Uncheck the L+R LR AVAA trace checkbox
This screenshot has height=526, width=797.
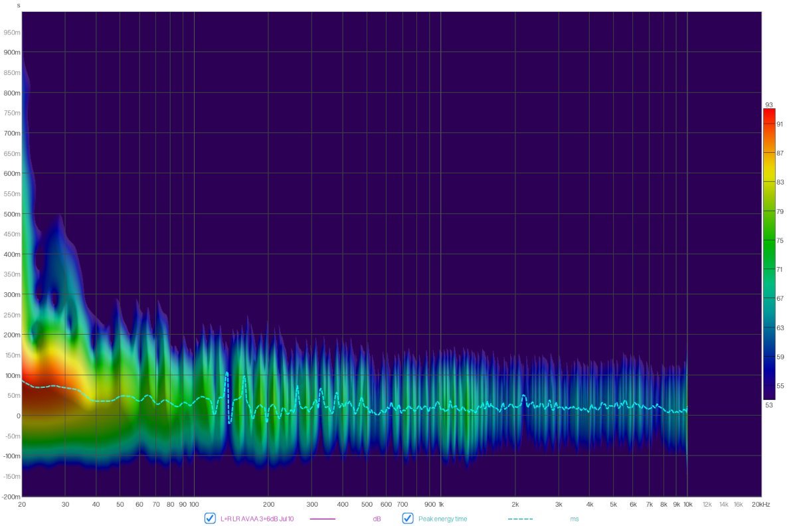click(210, 519)
